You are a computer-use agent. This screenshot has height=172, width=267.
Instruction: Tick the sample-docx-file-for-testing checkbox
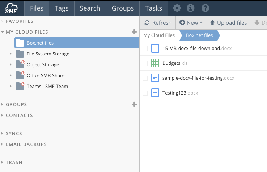pyautogui.click(x=145, y=78)
